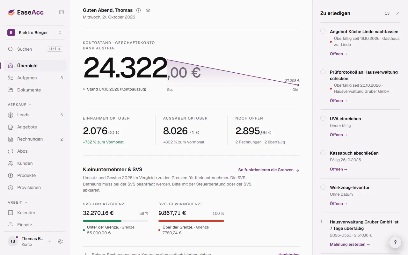Viewport: 408px width, 255px height.
Task: Open the Elektro Berger company switcher
Action: 35,33
